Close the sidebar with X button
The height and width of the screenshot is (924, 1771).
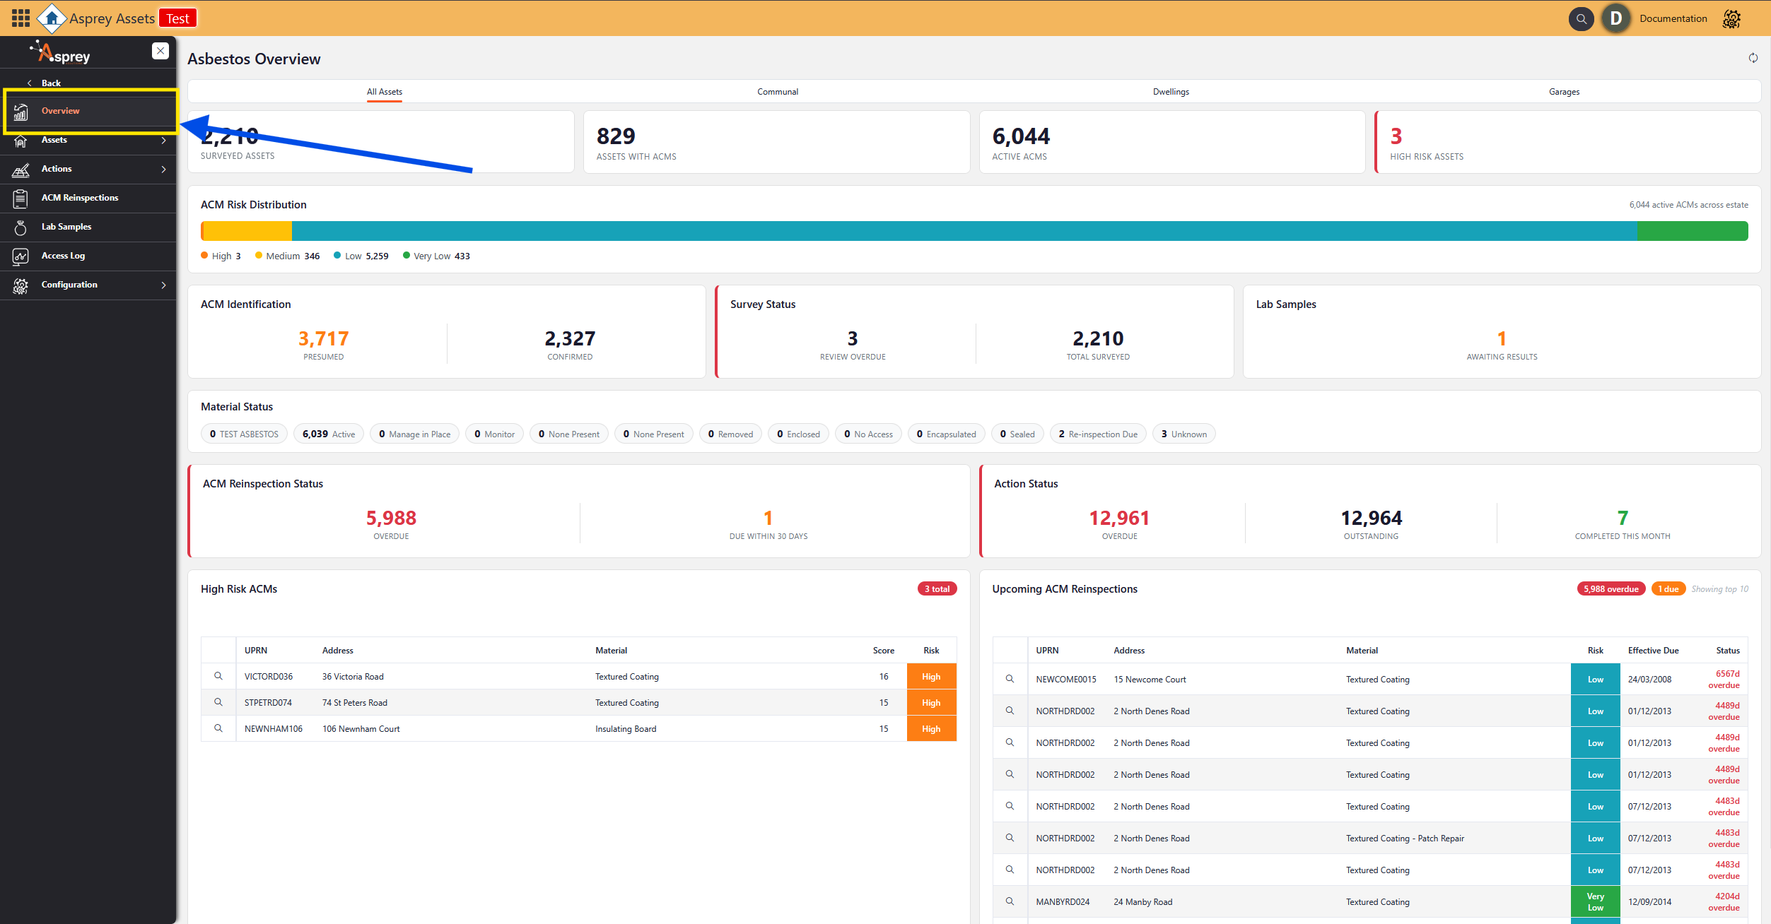click(x=160, y=51)
